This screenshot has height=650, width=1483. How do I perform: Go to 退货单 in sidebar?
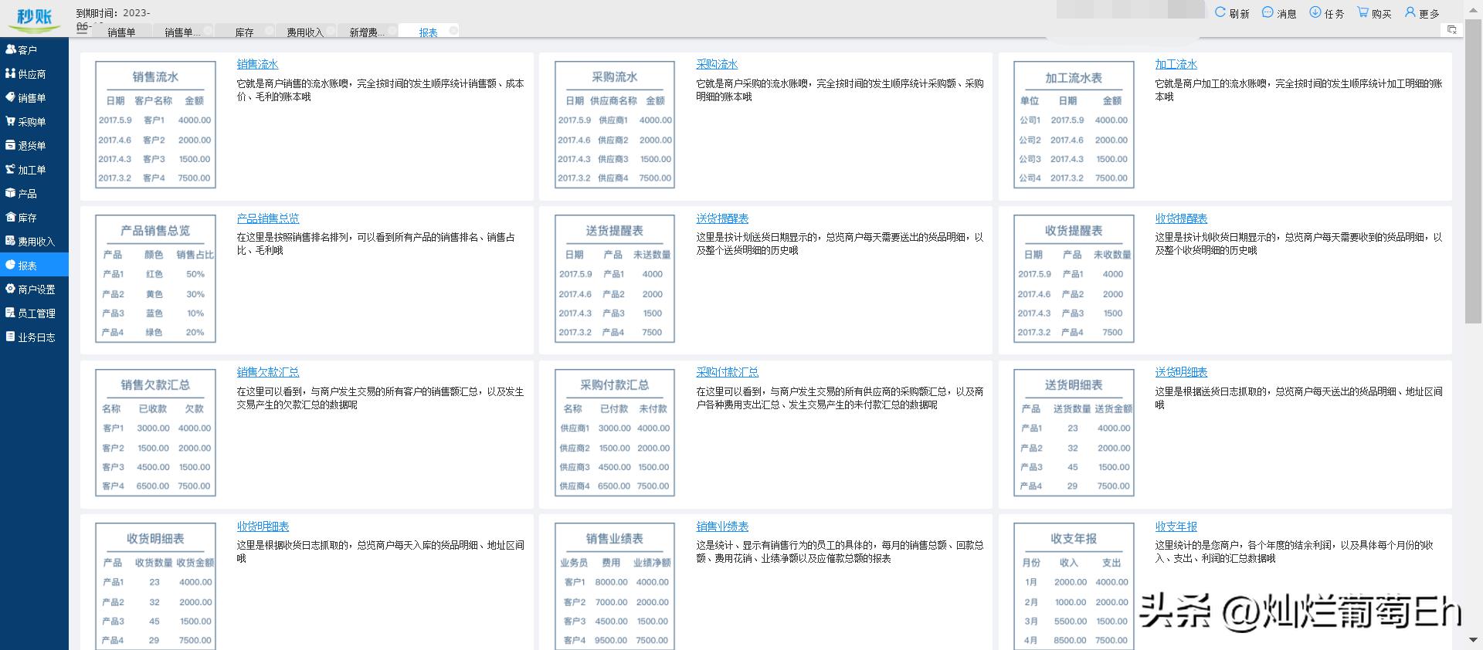[x=34, y=146]
